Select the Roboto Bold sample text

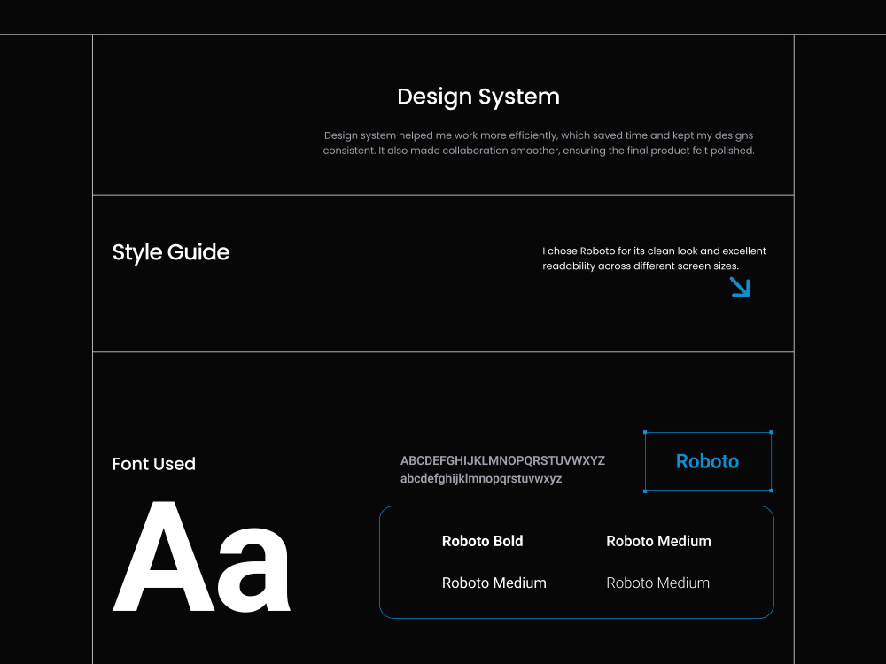[x=483, y=541]
